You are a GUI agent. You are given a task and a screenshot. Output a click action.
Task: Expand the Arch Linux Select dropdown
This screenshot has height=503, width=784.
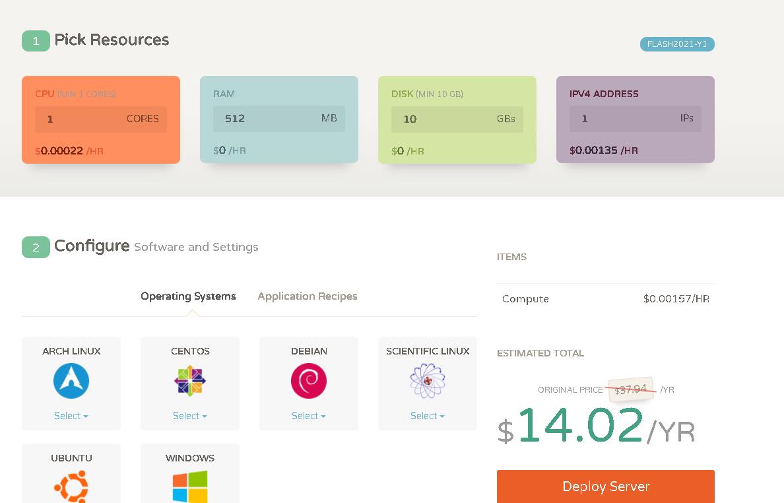[71, 416]
